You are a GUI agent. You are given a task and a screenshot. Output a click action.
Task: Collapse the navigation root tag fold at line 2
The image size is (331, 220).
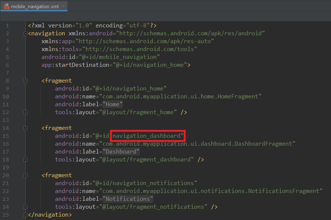[25, 33]
